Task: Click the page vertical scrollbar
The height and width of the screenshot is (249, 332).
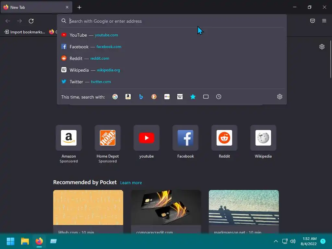Action: click(330, 59)
